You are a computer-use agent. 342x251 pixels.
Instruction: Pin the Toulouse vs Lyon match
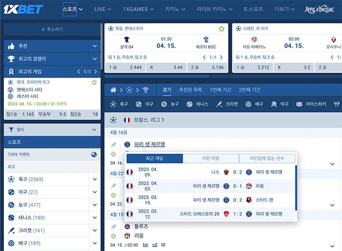[x=113, y=227]
